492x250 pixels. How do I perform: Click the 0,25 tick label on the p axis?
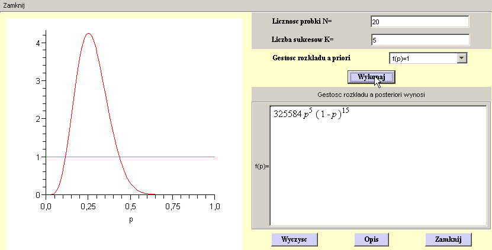click(88, 206)
